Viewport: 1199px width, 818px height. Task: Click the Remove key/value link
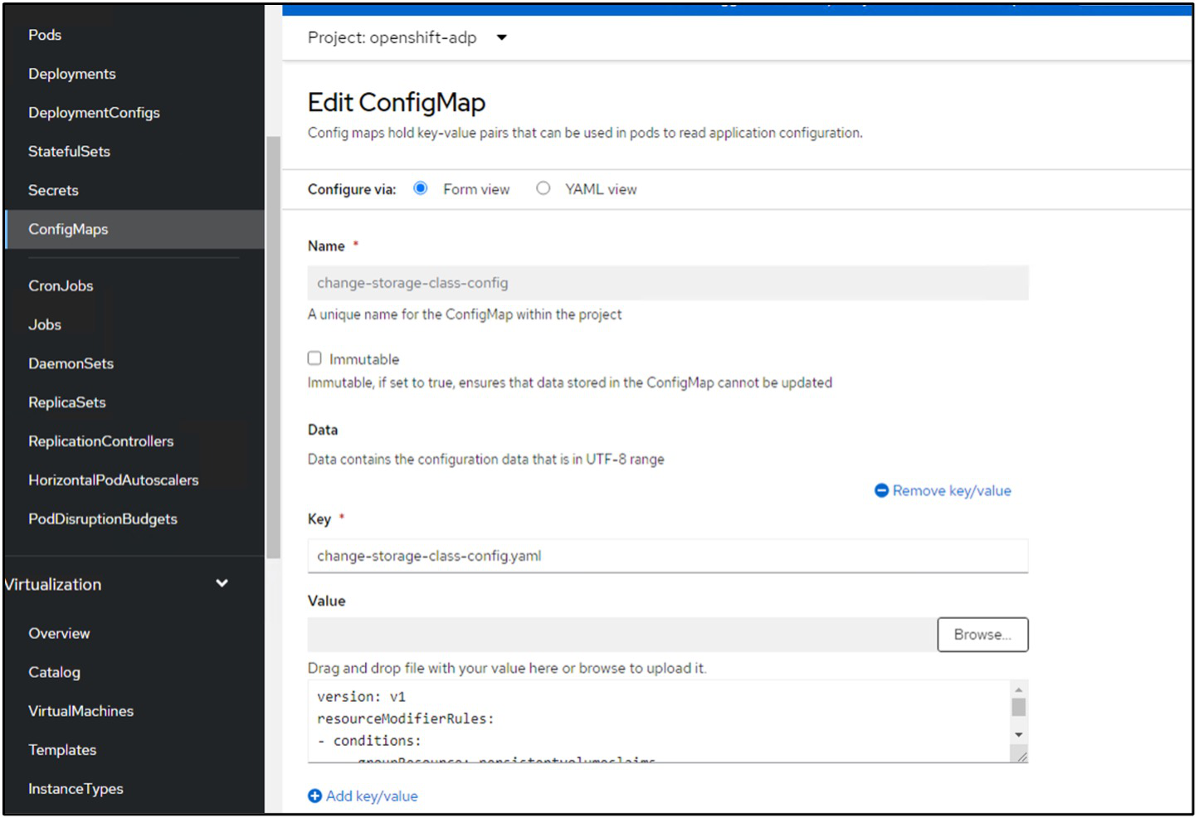952,491
